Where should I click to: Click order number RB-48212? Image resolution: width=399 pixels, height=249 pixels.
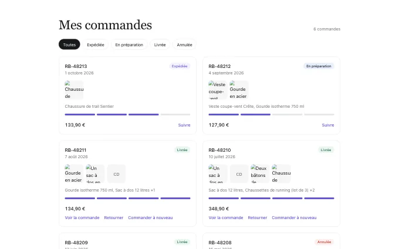[219, 66]
